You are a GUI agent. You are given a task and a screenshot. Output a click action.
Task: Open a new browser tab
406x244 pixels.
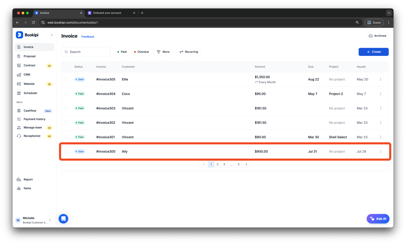[x=142, y=13]
